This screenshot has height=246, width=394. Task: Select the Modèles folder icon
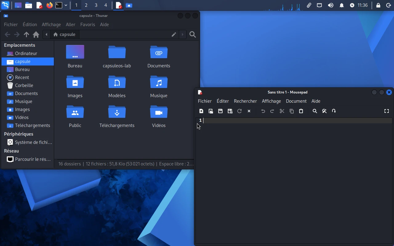117,83
